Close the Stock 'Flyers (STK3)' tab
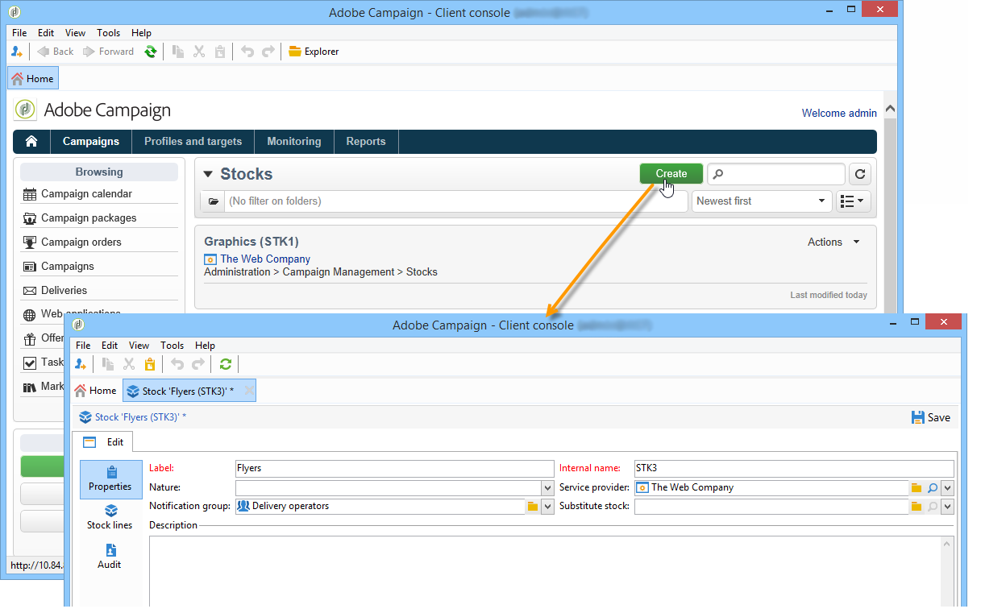The height and width of the screenshot is (613, 981). point(249,391)
